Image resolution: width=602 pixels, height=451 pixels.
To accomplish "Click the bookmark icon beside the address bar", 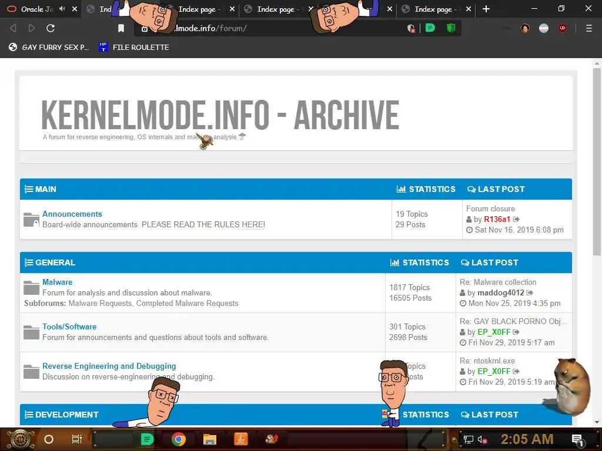I will tap(121, 28).
